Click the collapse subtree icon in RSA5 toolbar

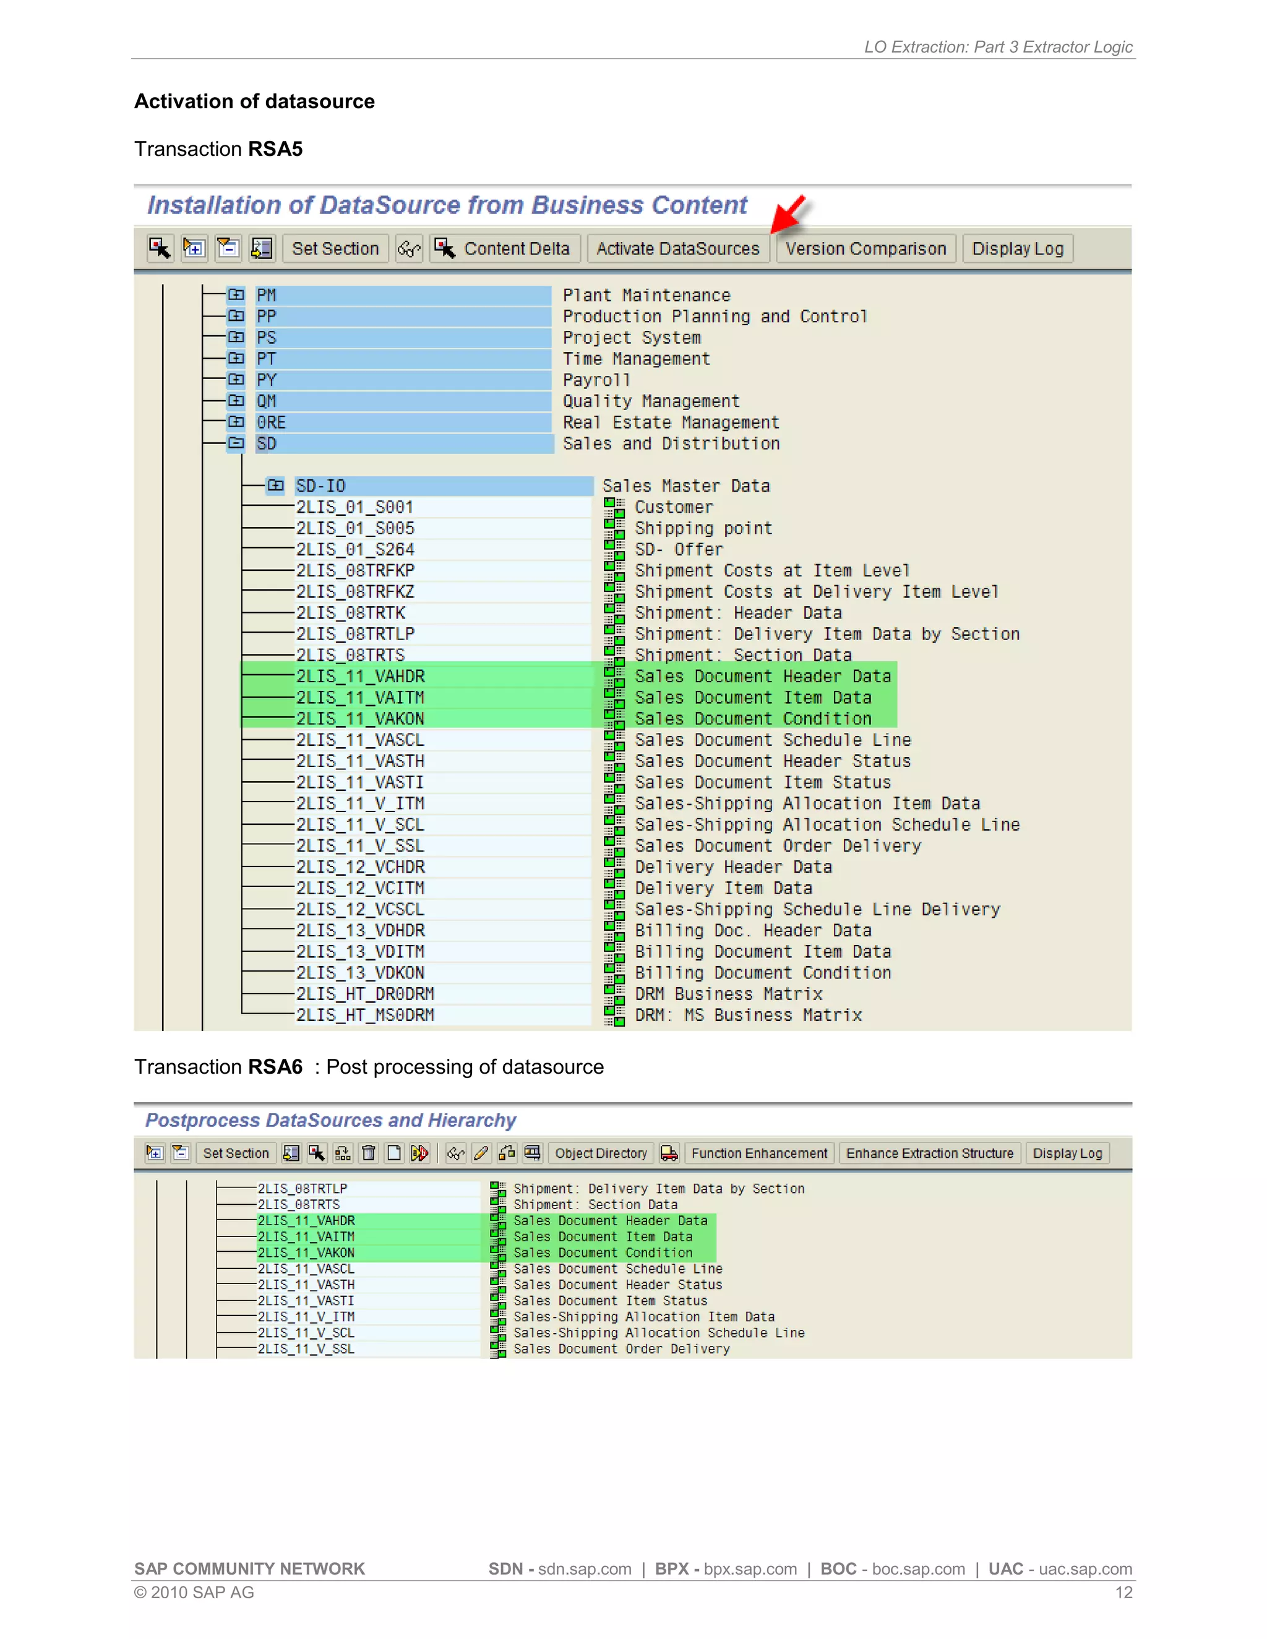228,249
